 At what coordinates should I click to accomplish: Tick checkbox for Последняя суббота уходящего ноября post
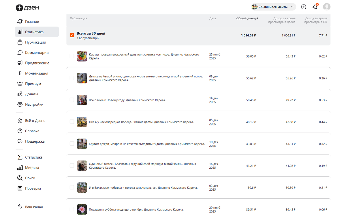[72, 209]
